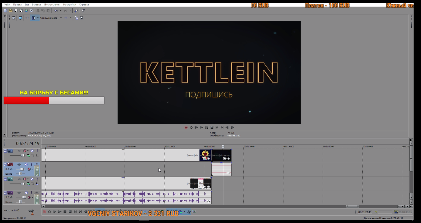This screenshot has width=421, height=223.
Task: Step to previous frame under the preview
Action: click(x=227, y=128)
